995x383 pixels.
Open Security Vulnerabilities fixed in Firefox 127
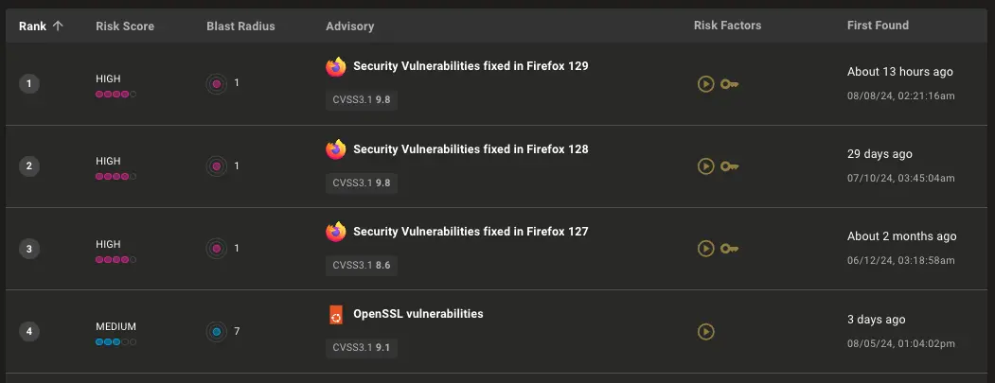pos(471,232)
